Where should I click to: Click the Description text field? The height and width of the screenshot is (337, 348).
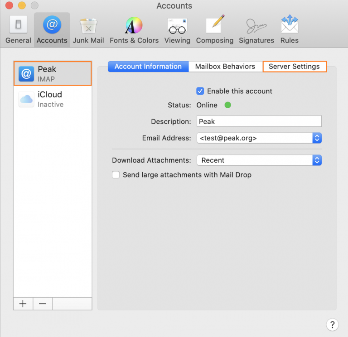tap(259, 121)
